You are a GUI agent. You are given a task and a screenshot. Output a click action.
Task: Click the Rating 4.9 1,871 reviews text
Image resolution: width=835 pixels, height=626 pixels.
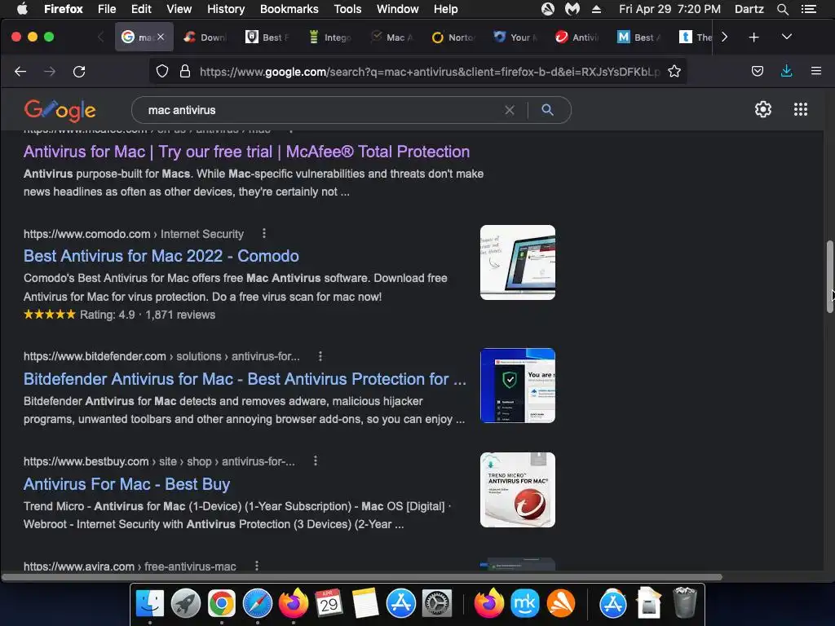pyautogui.click(x=148, y=315)
